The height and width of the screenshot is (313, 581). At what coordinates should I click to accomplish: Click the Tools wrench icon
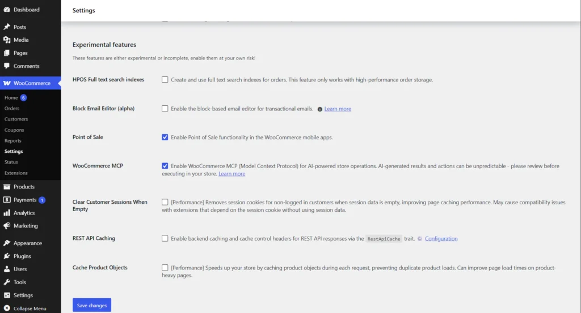click(7, 282)
